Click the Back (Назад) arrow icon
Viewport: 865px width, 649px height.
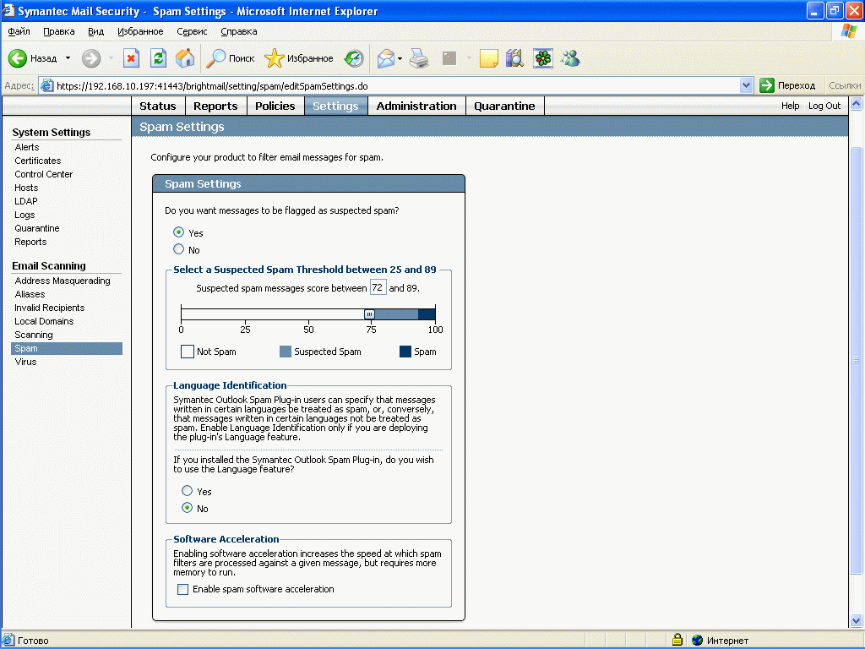pos(18,58)
